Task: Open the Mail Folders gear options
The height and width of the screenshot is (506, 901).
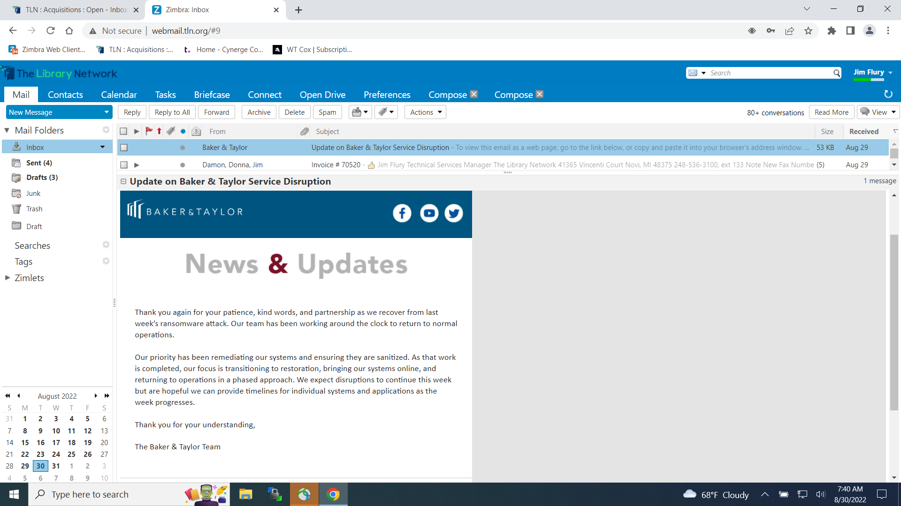Action: click(106, 130)
